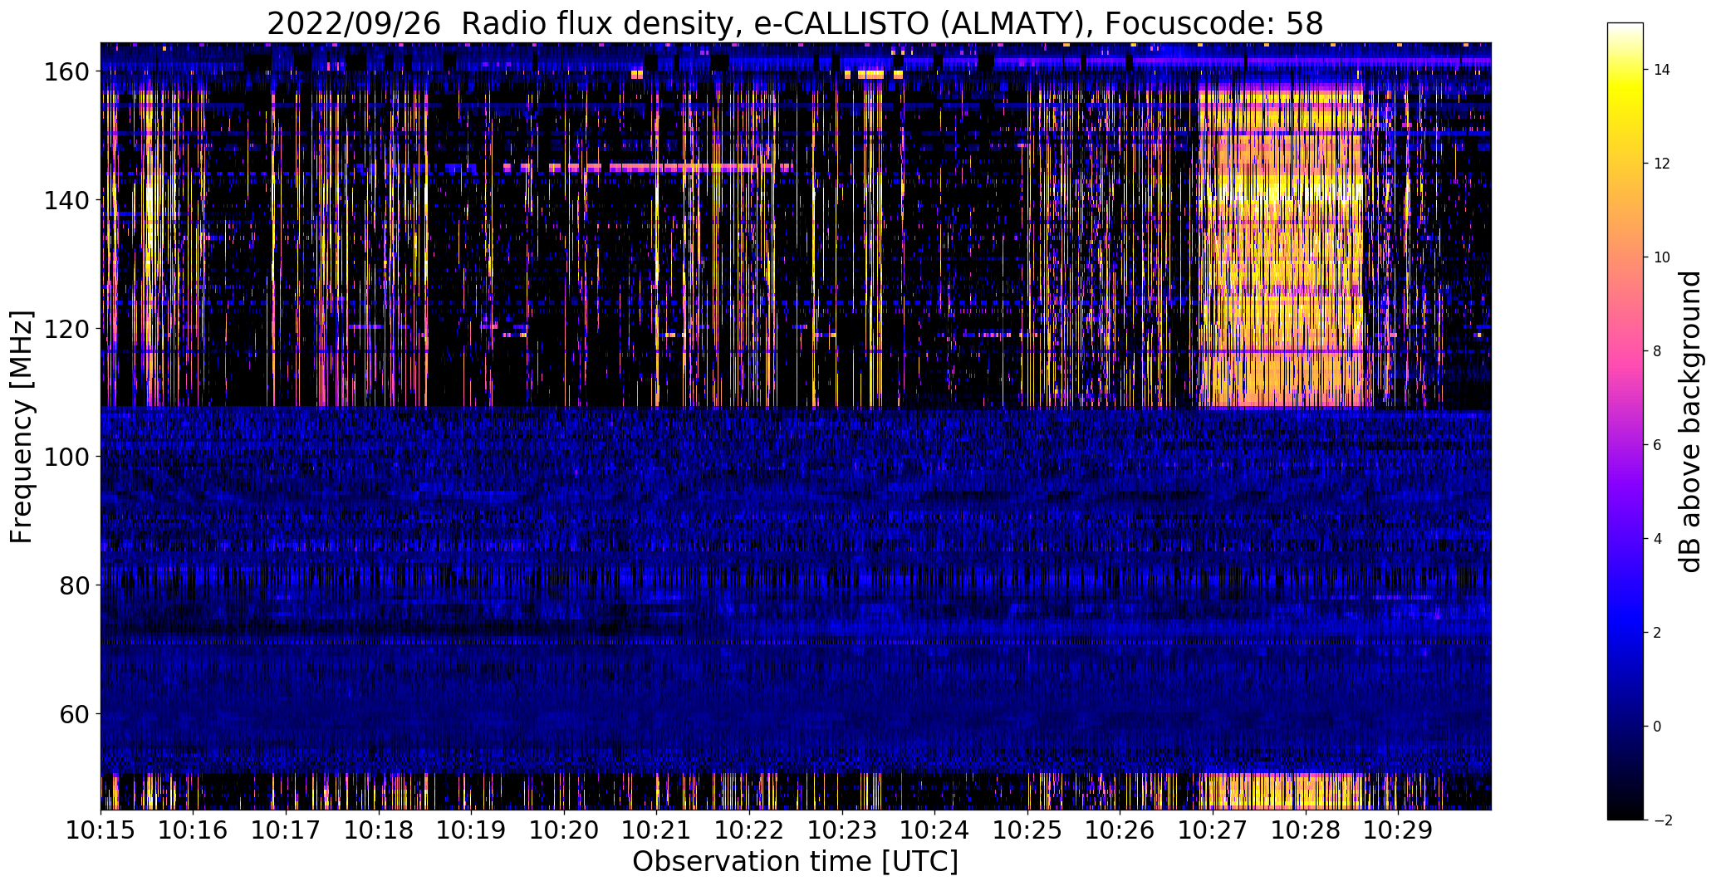Click the 'Frequency [MHz]' y-axis label

22,427
